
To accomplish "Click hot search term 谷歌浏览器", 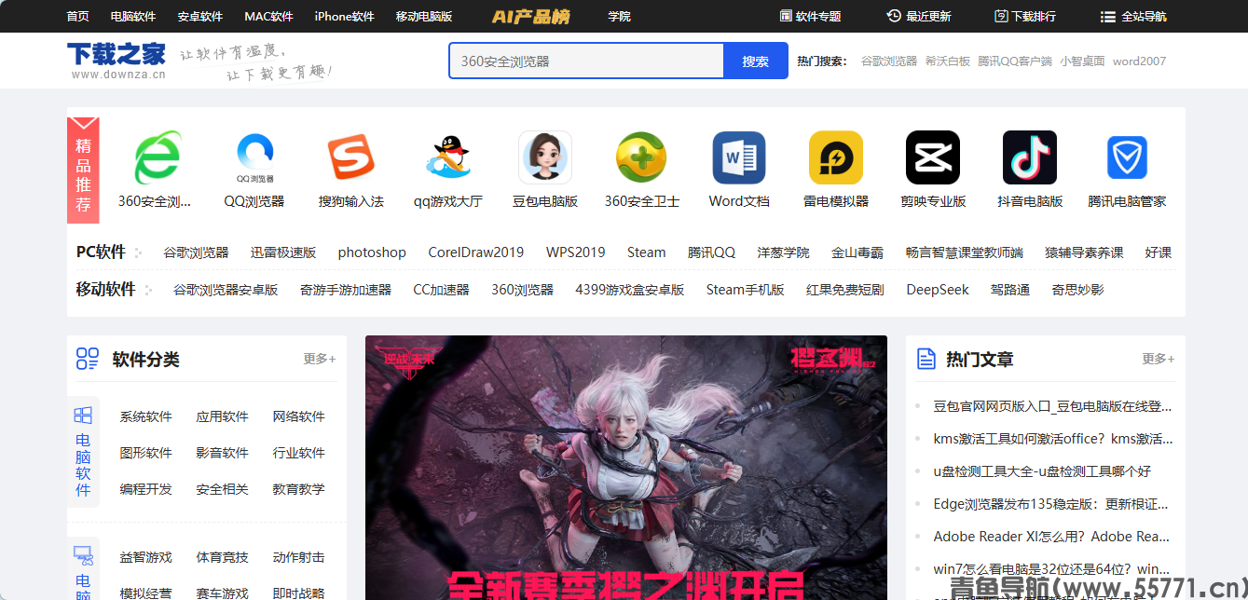I will pyautogui.click(x=889, y=61).
